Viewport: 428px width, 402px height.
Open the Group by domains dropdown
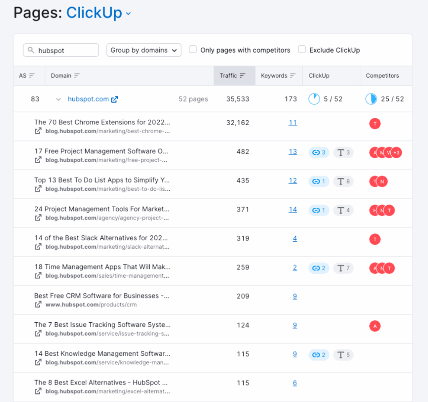[143, 50]
